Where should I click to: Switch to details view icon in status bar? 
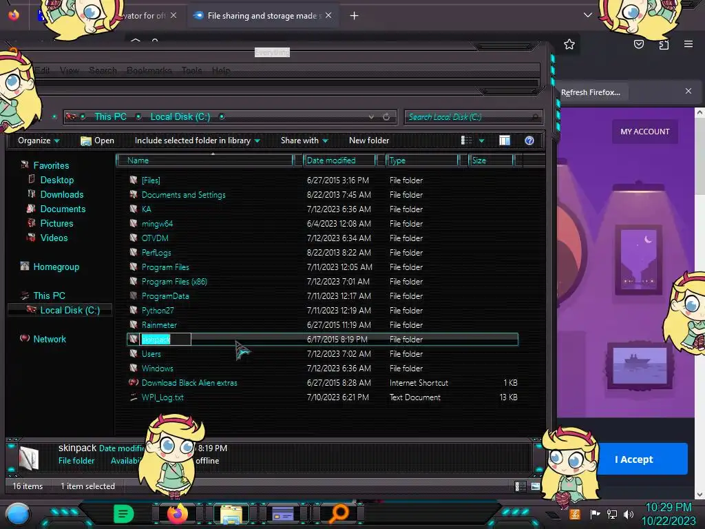520,486
